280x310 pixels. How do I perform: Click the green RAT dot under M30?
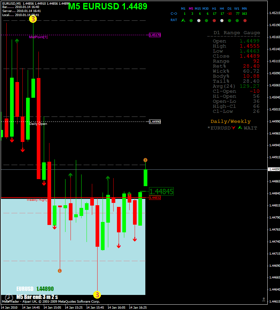[x=206, y=20]
